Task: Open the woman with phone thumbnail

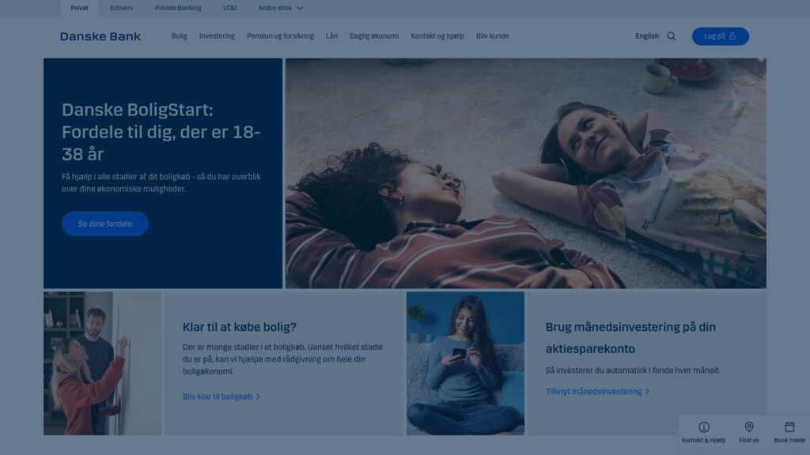Action: click(x=465, y=363)
